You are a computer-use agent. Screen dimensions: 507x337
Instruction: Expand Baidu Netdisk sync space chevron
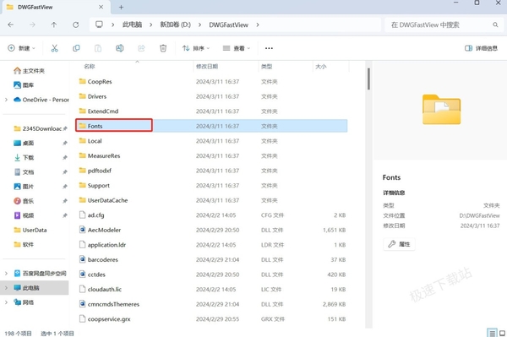point(6,274)
